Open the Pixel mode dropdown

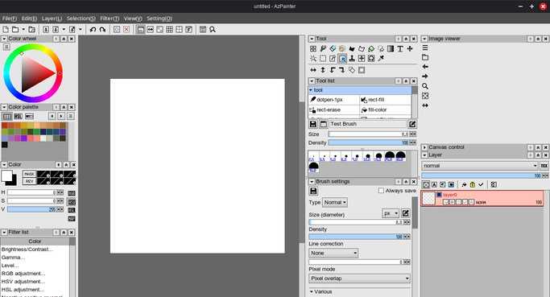359,278
